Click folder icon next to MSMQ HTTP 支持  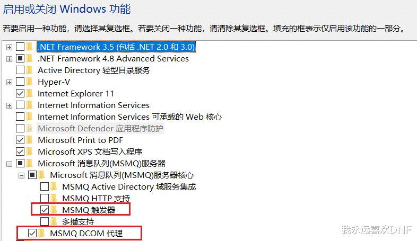[54, 199]
